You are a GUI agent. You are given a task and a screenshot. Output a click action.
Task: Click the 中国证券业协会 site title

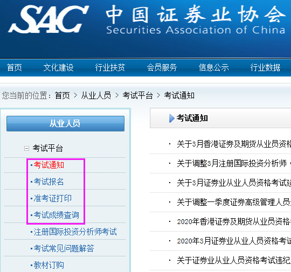[x=196, y=15]
